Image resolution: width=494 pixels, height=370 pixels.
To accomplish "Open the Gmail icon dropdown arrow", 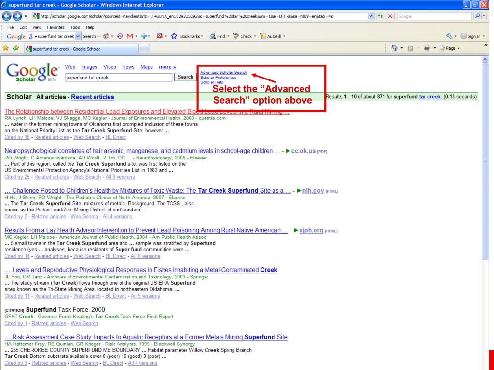I will 136,36.
